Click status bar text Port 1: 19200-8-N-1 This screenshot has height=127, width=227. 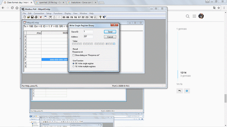pos(121,86)
